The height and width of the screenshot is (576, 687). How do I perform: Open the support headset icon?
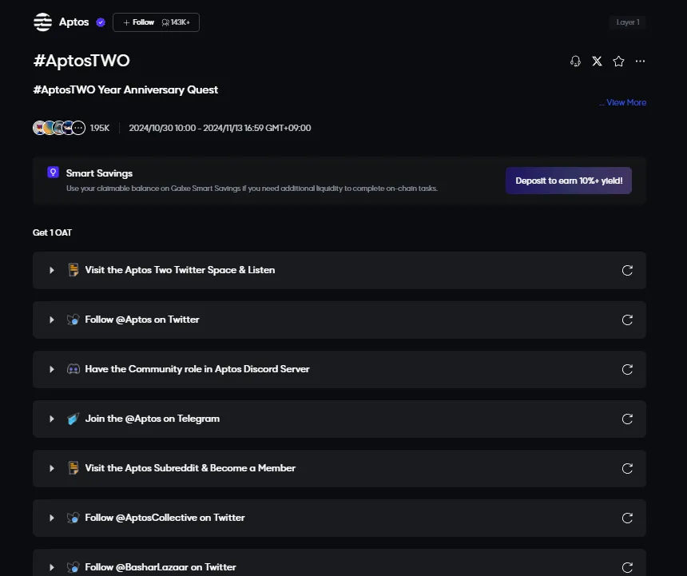point(575,62)
